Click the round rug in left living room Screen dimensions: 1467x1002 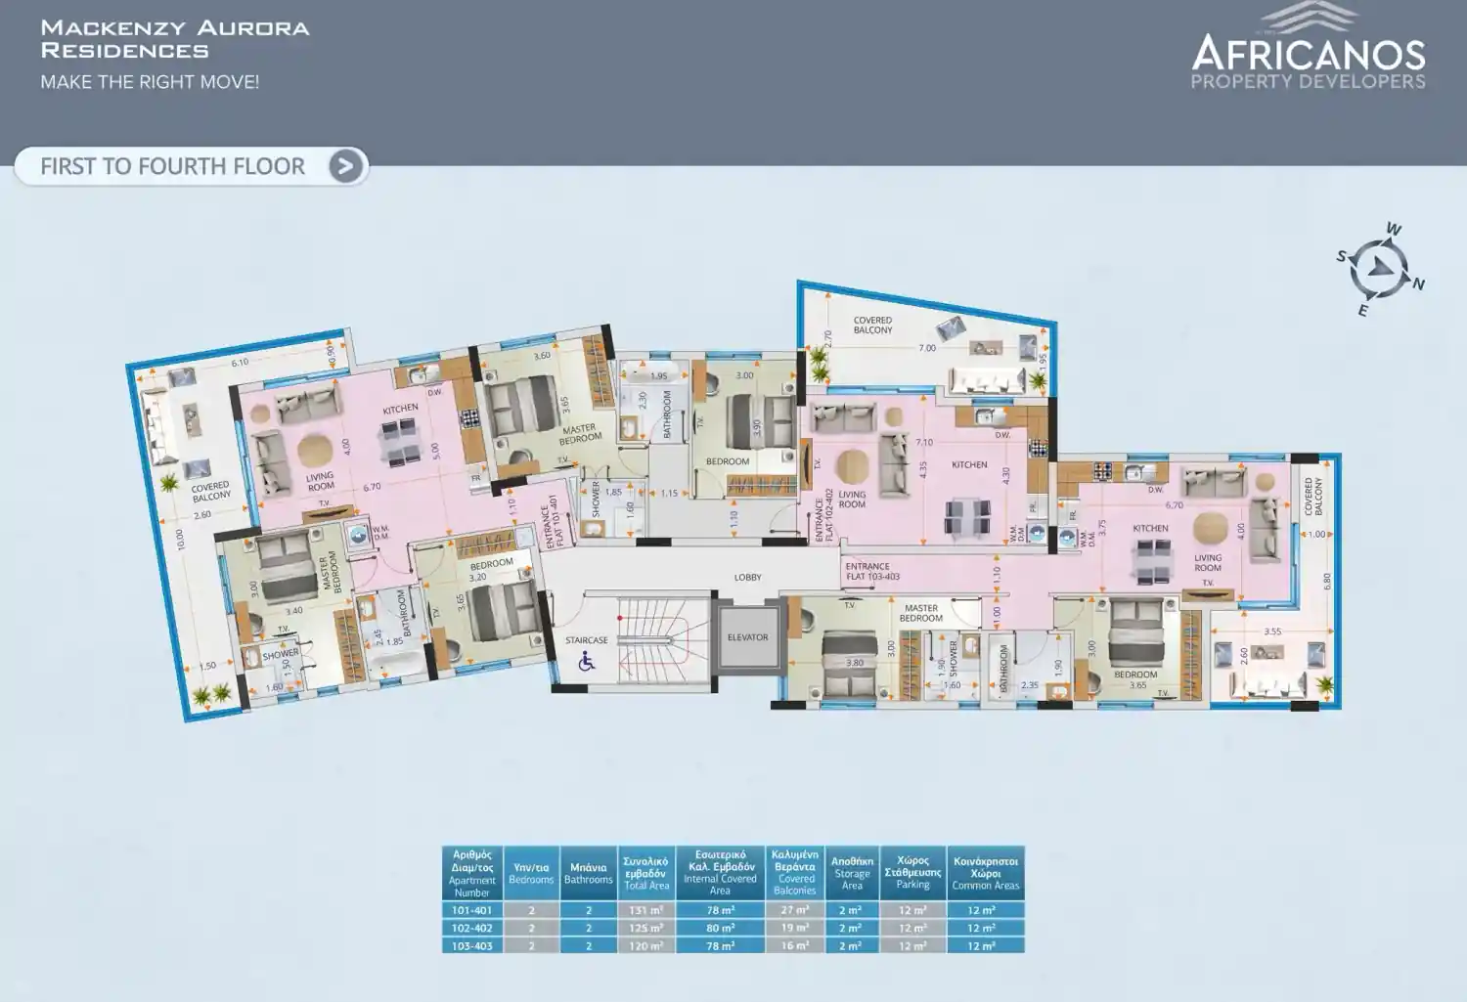point(315,451)
